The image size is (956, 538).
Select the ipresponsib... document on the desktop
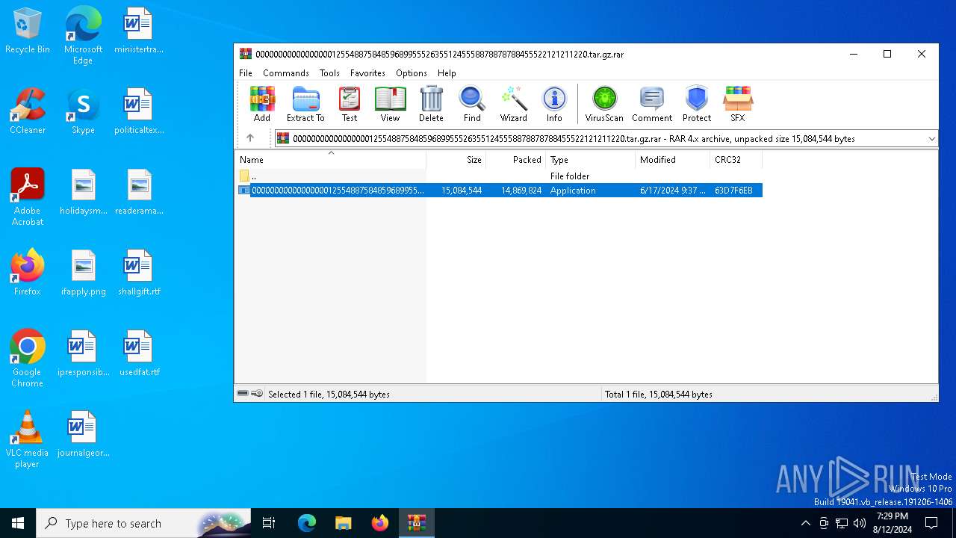click(x=83, y=353)
